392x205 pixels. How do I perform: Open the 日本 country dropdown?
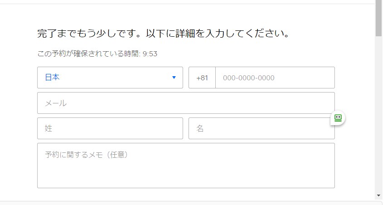110,78
